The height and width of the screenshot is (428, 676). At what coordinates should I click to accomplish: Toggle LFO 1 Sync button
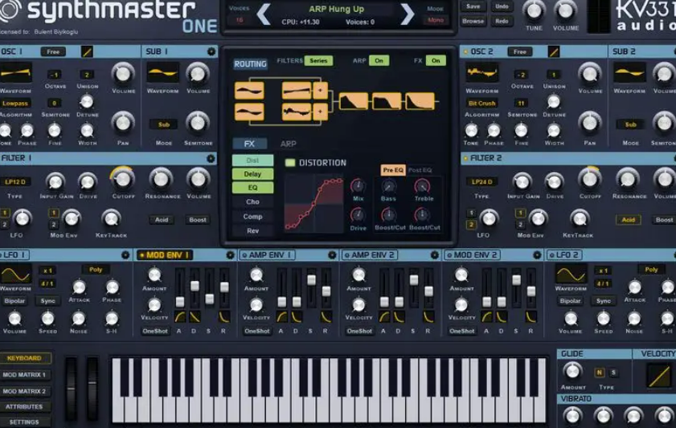pos(47,300)
